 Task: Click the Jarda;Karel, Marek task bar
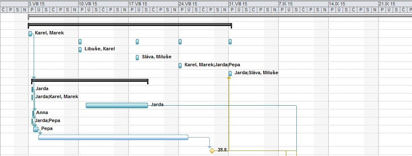[32, 97]
